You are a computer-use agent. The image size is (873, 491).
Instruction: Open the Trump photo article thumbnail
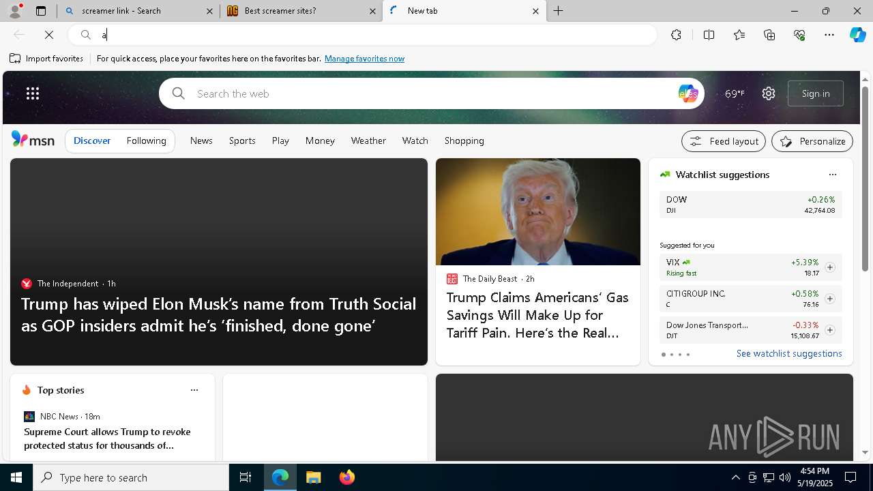[x=538, y=212]
